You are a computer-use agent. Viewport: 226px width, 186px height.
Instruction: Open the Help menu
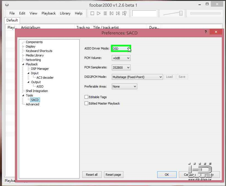78,13
